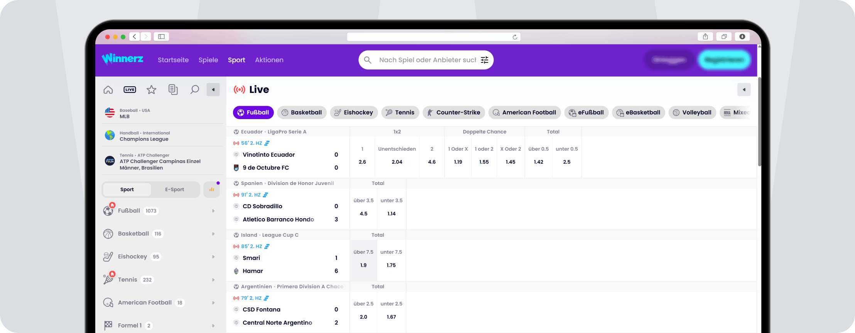Open the MLB Baseball USA link
Image resolution: width=855 pixels, height=333 pixels.
[x=162, y=113]
